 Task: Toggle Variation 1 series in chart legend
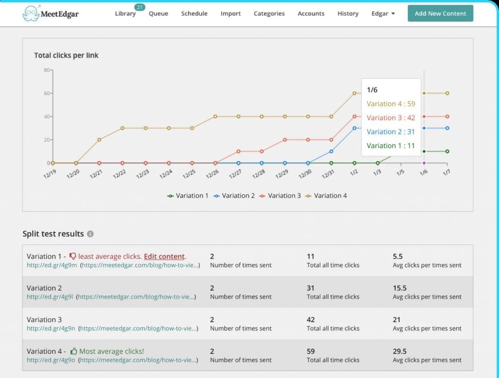188,196
